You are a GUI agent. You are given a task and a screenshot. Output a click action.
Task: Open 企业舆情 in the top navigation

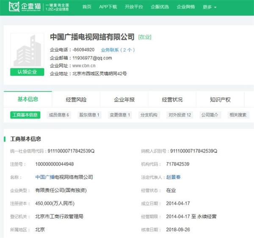click(x=186, y=7)
